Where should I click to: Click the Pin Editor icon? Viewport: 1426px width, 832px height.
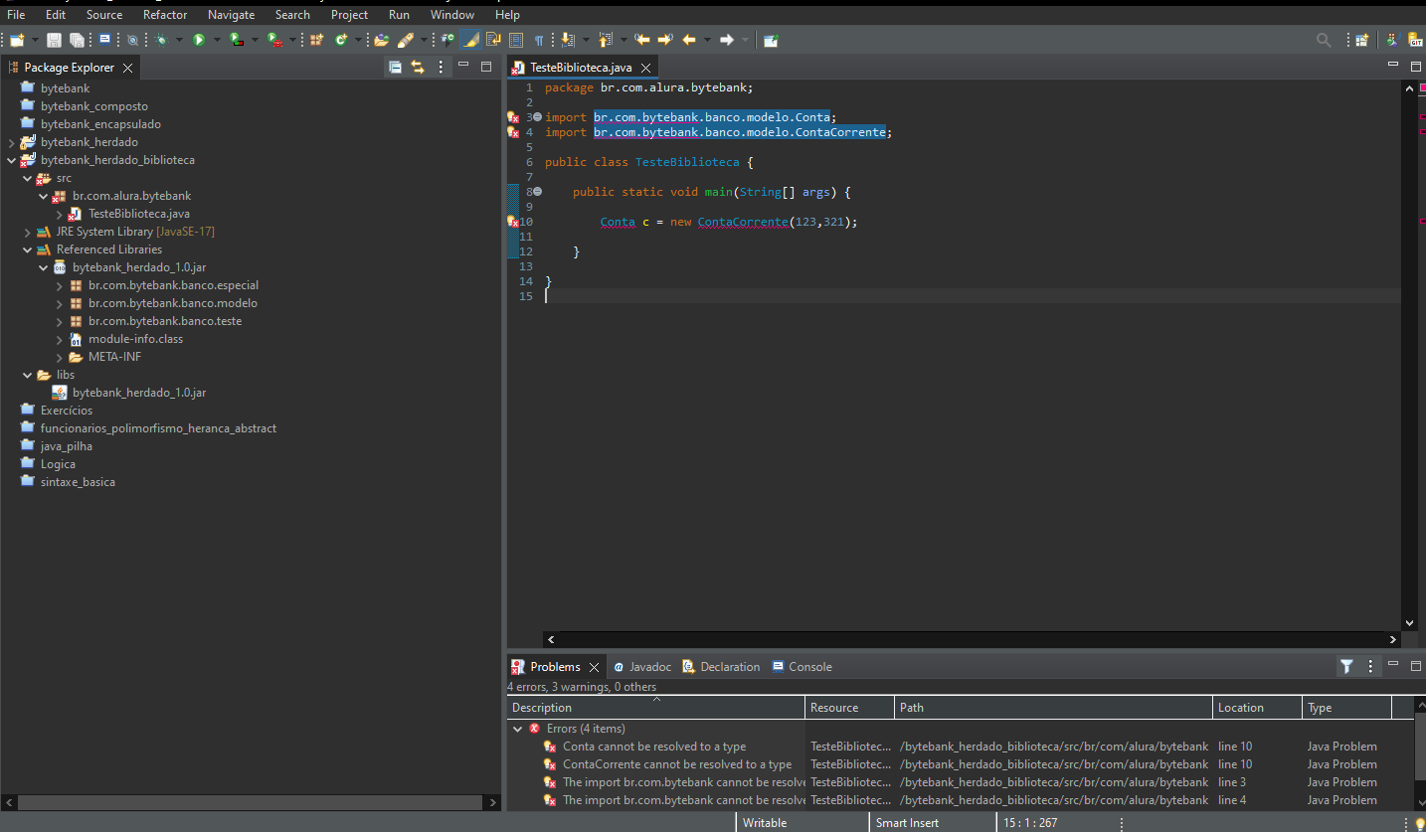click(771, 40)
